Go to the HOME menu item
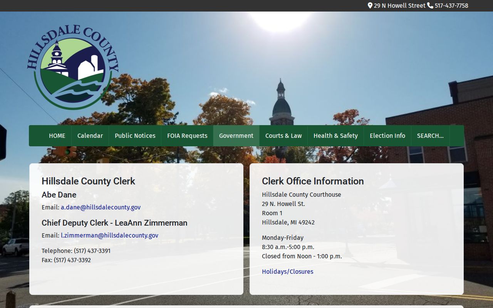Image resolution: width=493 pixels, height=308 pixels. (x=57, y=136)
